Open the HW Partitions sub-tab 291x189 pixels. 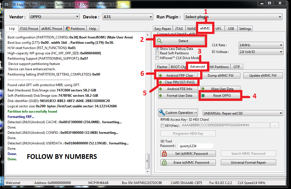click(x=219, y=67)
